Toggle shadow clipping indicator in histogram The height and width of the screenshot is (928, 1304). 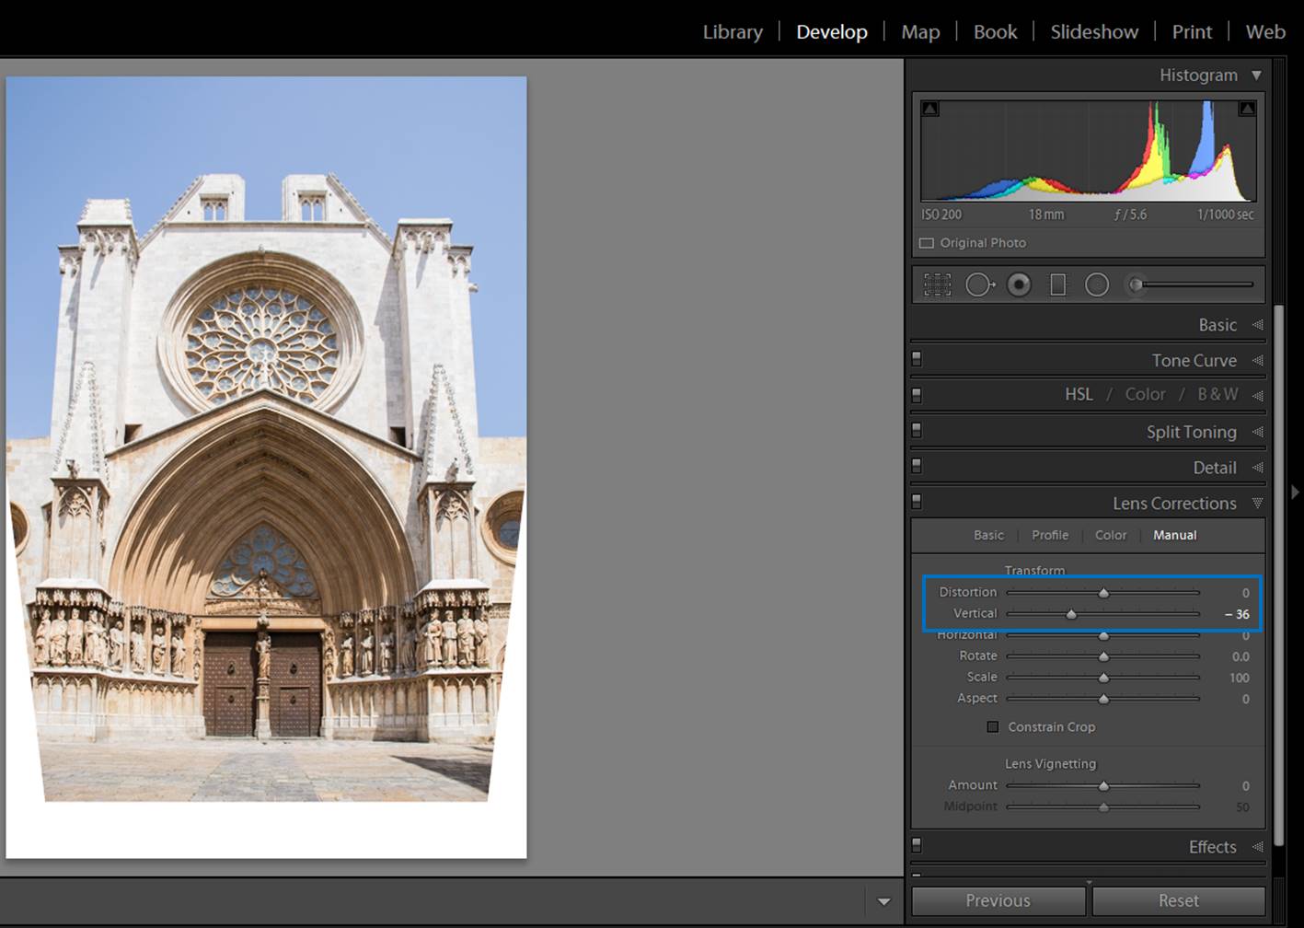(930, 109)
